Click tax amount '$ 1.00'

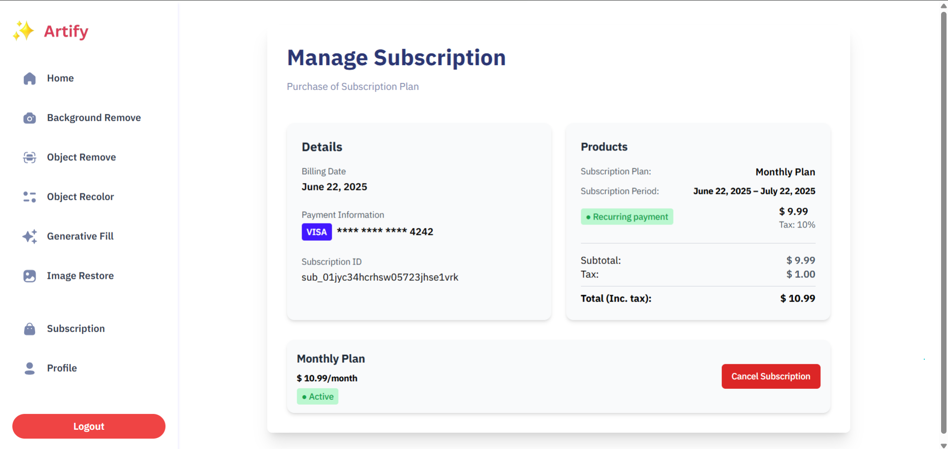click(x=801, y=274)
